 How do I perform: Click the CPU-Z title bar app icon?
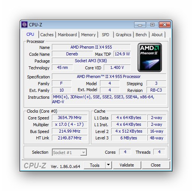pos(24,24)
